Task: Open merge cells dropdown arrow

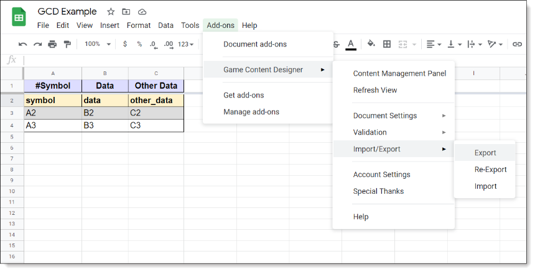Action: click(414, 44)
